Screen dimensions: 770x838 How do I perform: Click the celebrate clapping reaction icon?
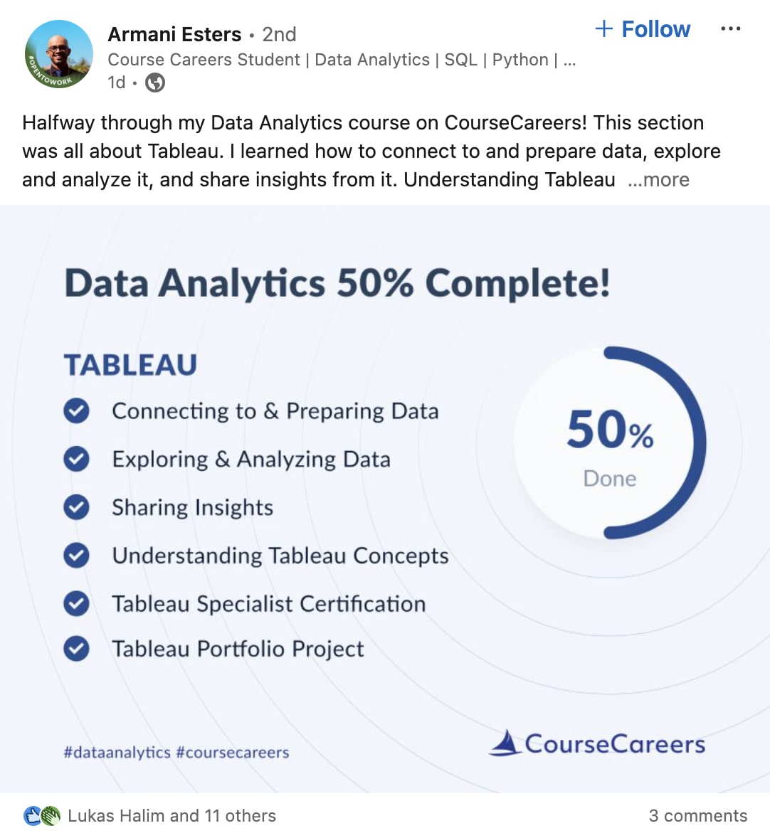(51, 816)
